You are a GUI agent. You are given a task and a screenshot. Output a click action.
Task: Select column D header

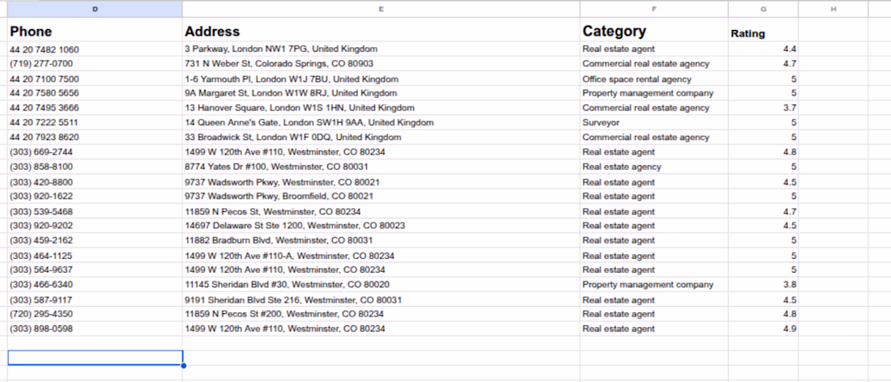[95, 9]
